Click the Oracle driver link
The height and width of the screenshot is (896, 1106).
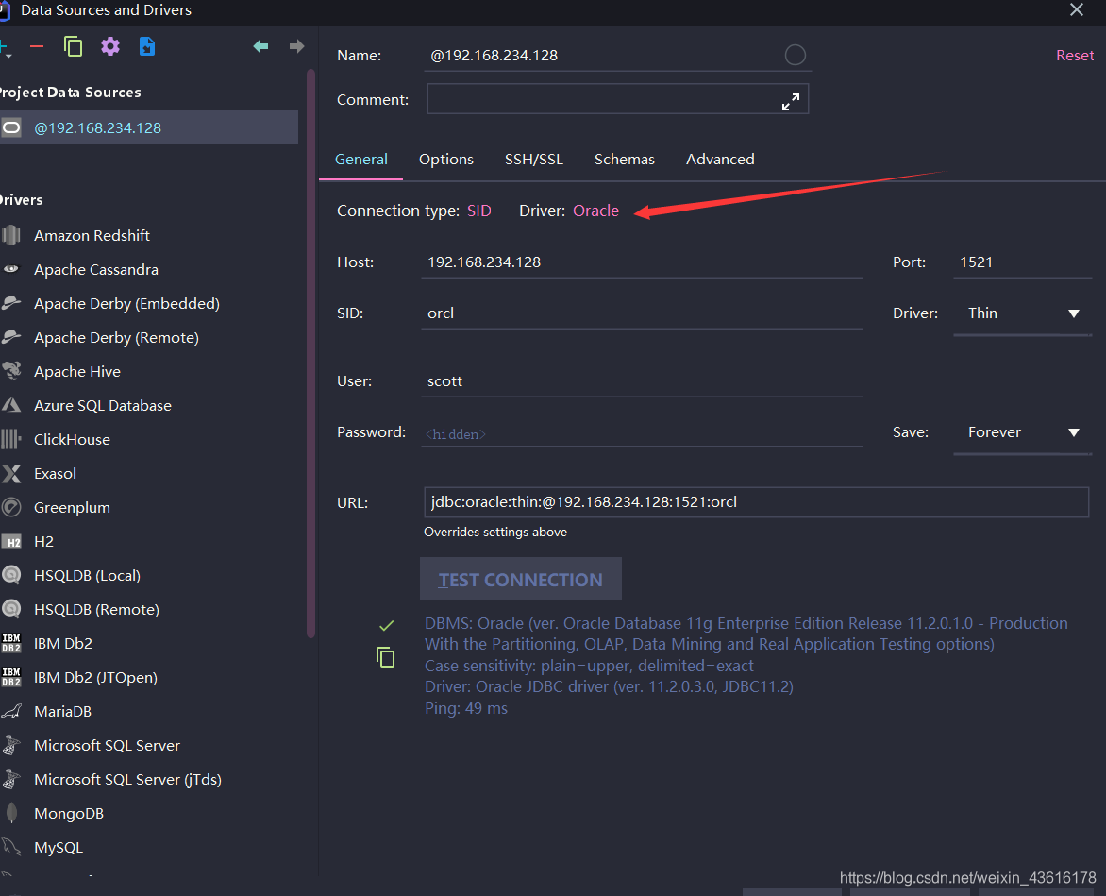coord(596,211)
